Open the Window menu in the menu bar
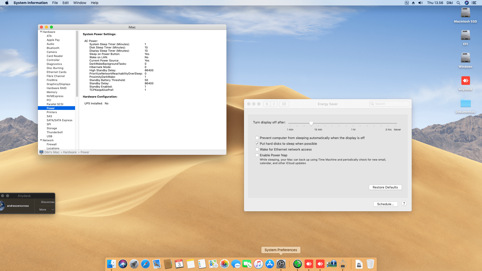Image resolution: width=482 pixels, height=271 pixels. (80, 3)
